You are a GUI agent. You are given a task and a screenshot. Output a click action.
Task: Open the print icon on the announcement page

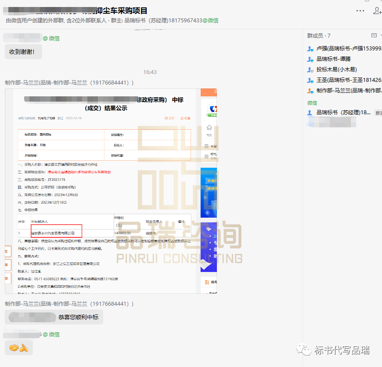(x=166, y=118)
